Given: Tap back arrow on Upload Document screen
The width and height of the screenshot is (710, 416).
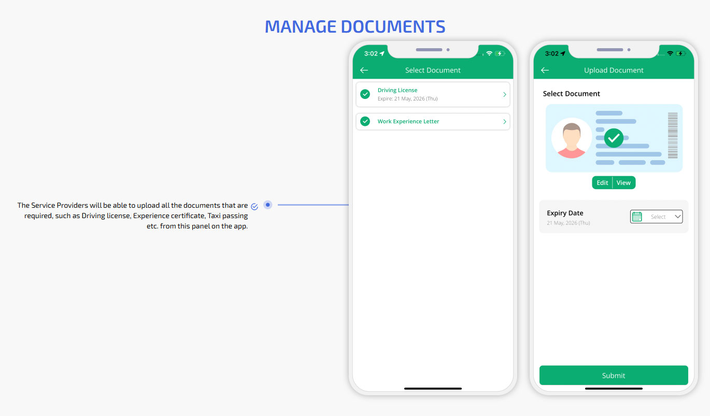Looking at the screenshot, I should (x=545, y=70).
